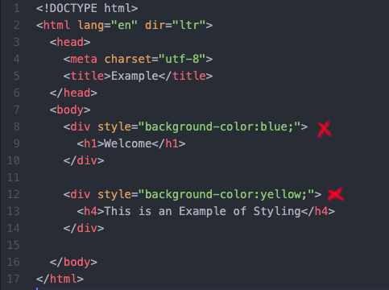
Task: Click line number 8 in the gutter
Action: tap(17, 126)
